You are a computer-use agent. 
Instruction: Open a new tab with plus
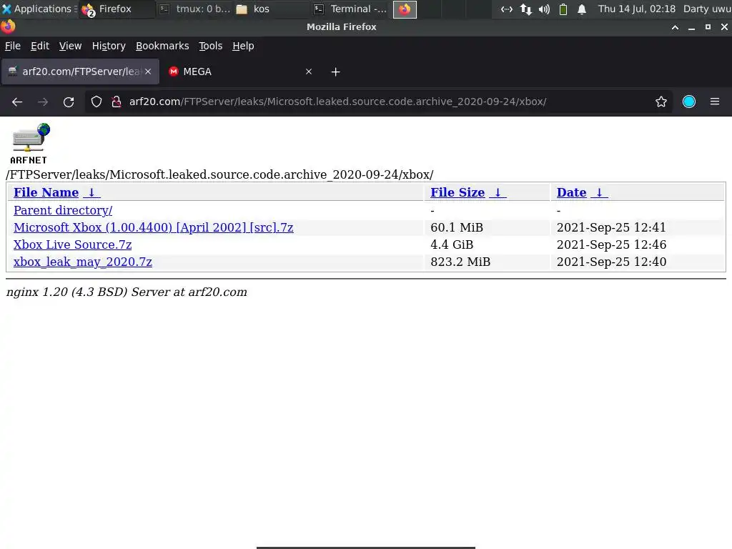(335, 72)
